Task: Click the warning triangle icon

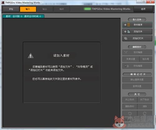Action: [31, 56]
